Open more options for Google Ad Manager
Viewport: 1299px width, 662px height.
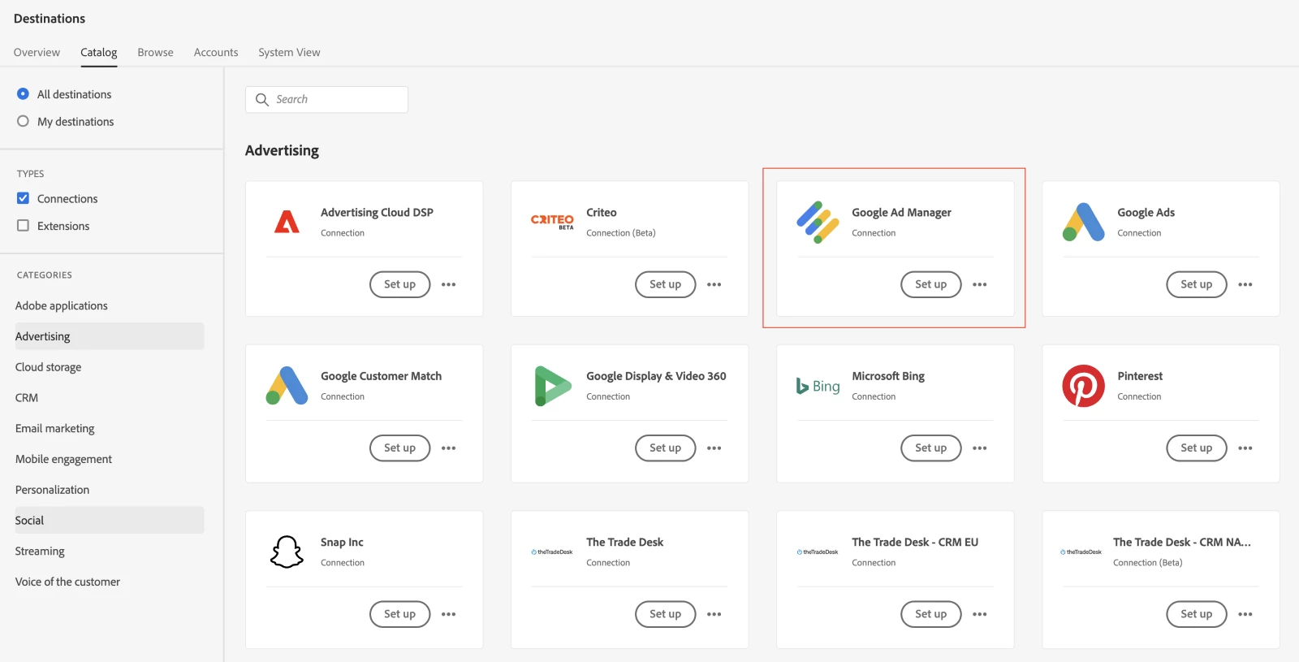pos(980,284)
